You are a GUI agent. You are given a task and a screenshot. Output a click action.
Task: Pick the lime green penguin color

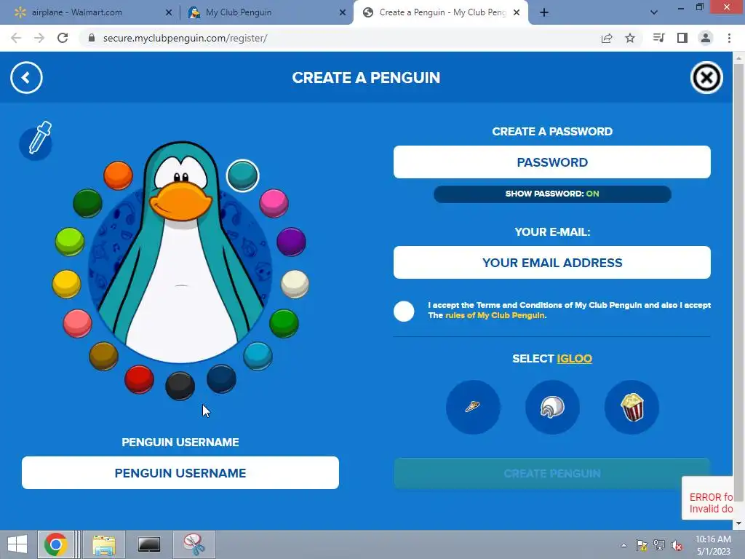(x=69, y=242)
